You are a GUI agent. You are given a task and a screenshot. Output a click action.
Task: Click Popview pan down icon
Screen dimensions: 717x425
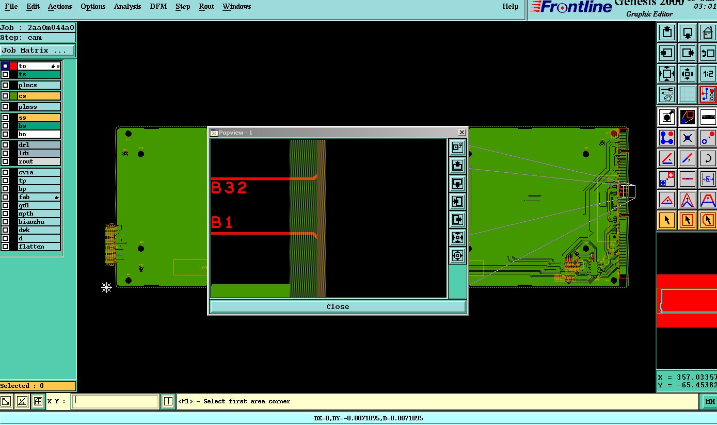pos(457,183)
